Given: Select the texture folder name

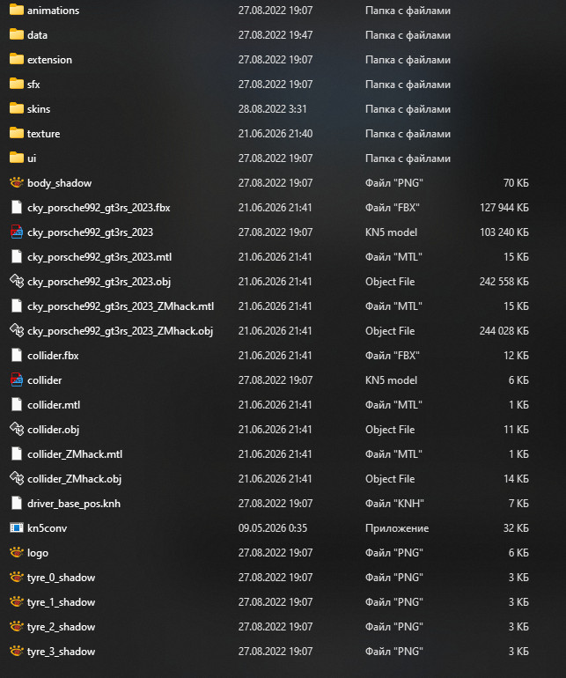Looking at the screenshot, I should click(x=44, y=134).
